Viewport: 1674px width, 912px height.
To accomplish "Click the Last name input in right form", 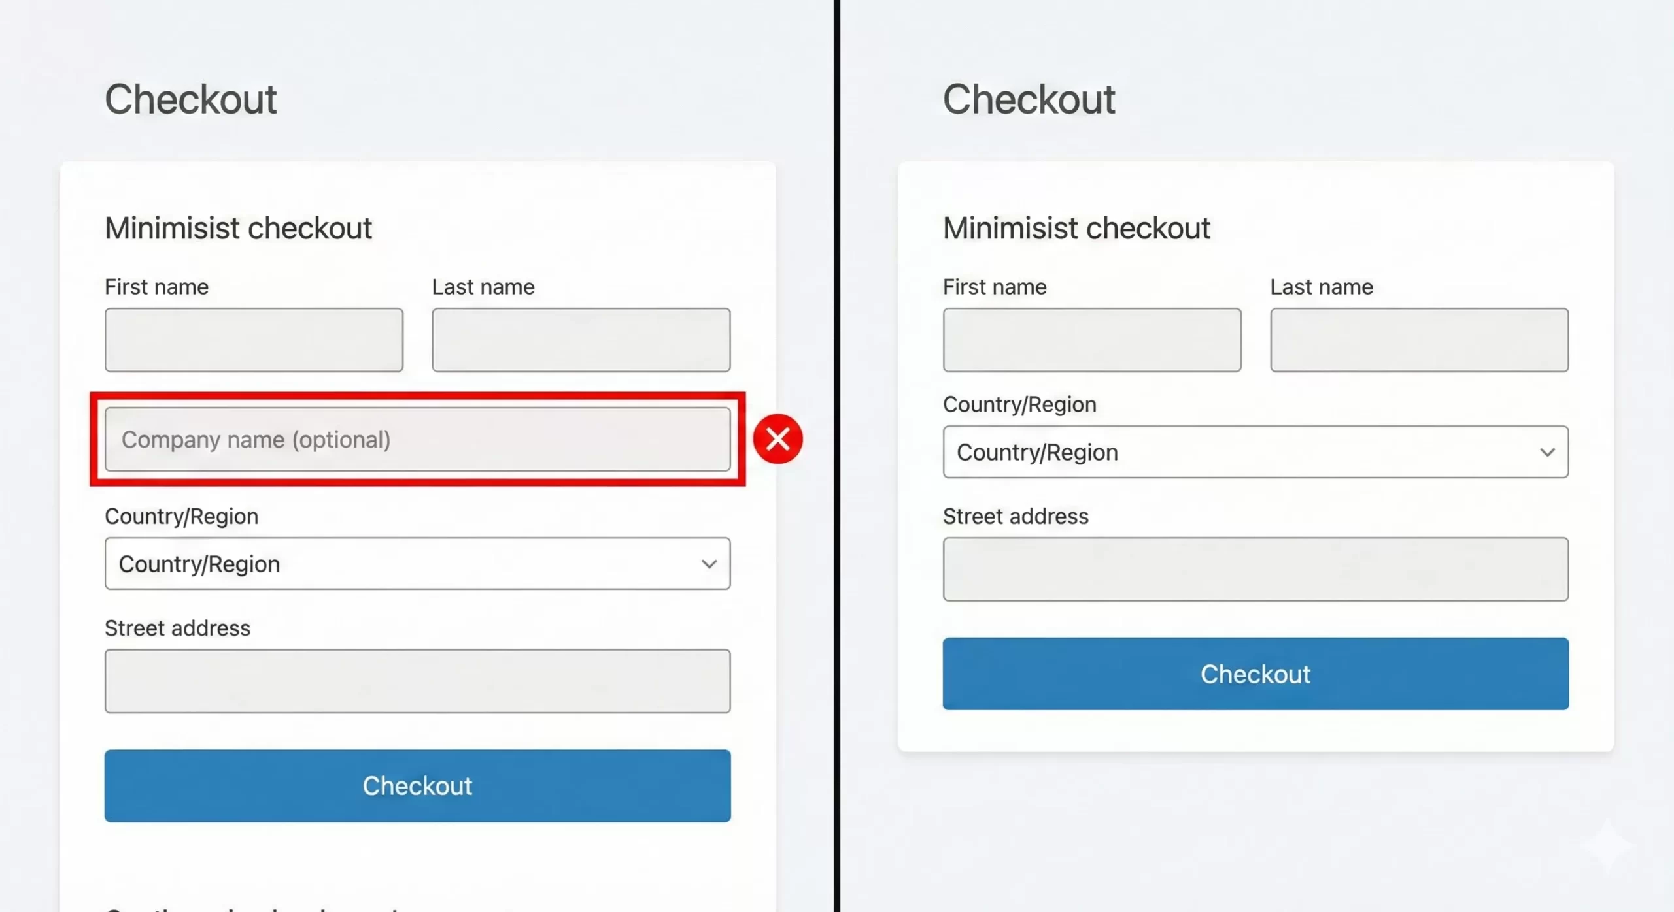I will [x=1419, y=340].
